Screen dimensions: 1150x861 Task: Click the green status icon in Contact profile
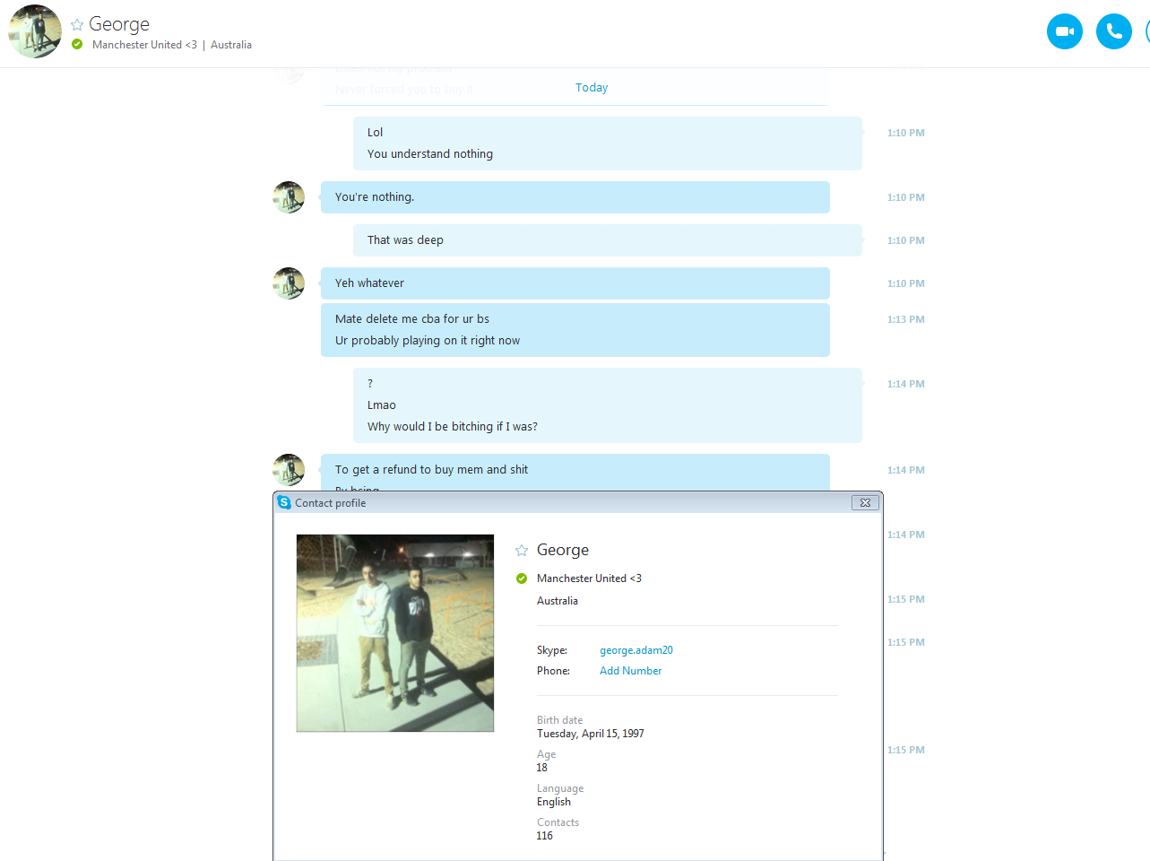pyautogui.click(x=522, y=578)
